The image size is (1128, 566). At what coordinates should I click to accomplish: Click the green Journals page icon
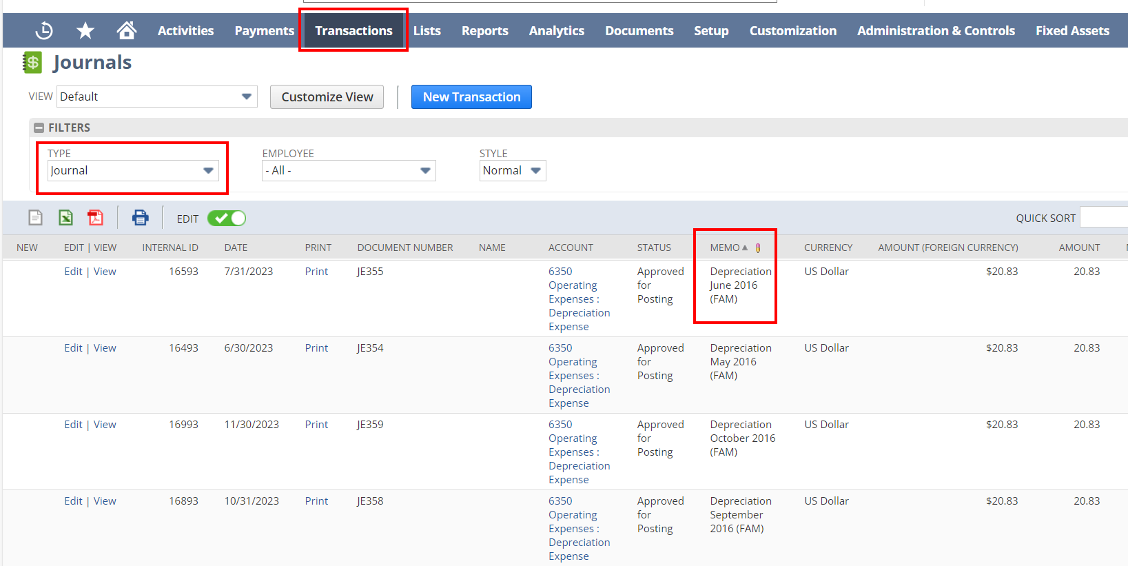[32, 63]
